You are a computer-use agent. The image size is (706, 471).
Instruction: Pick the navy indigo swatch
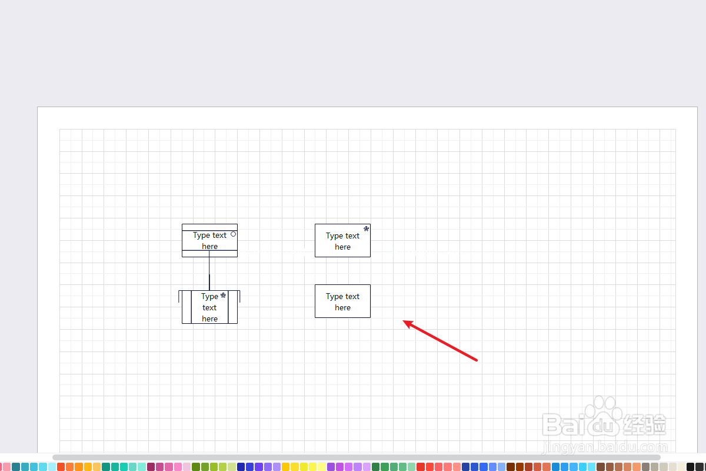coord(241,467)
